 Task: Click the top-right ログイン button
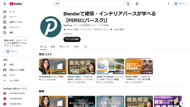[x=180, y=4]
